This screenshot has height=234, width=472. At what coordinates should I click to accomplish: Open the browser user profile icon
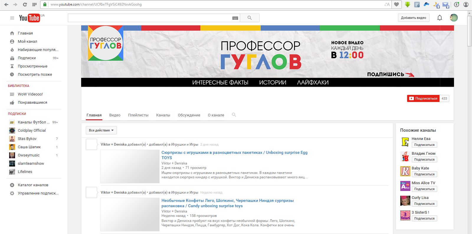[x=466, y=4]
